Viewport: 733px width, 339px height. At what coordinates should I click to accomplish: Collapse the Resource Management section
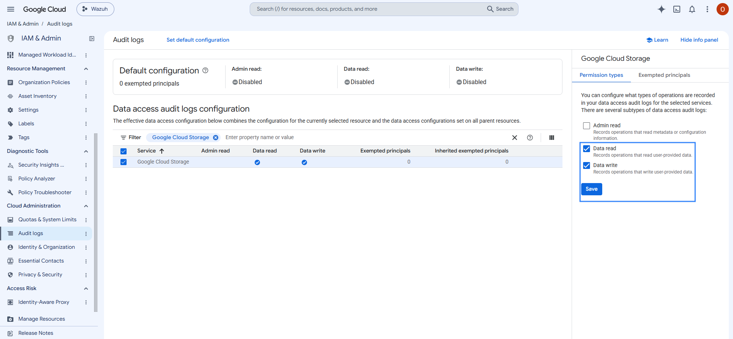pos(86,69)
